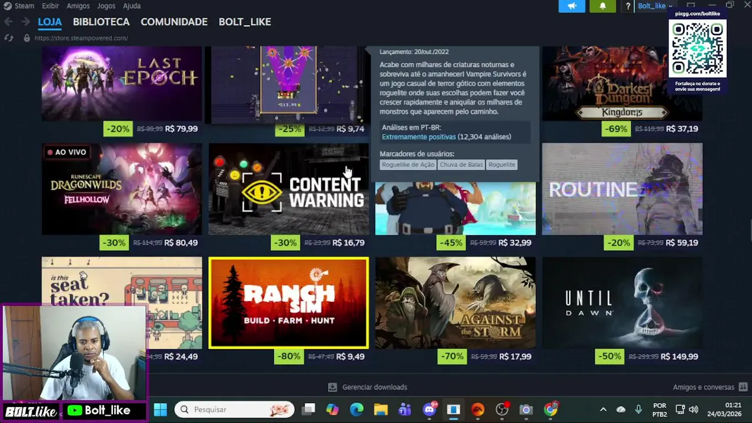752x423 pixels.
Task: Click the microphone tray icon
Action: click(x=638, y=409)
